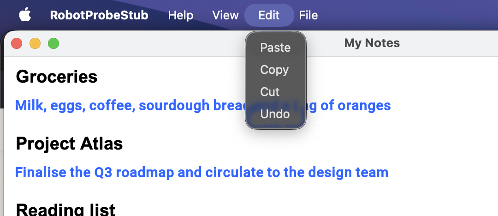Open the File menu
The height and width of the screenshot is (216, 498).
point(308,15)
